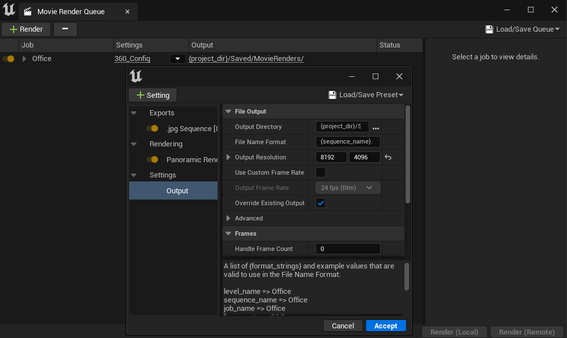Select the Output settings item
Image resolution: width=567 pixels, height=338 pixels.
pos(177,191)
